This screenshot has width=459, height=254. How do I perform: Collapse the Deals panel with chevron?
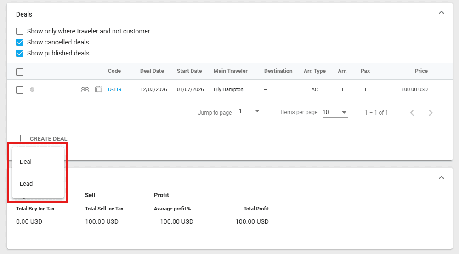pos(441,13)
